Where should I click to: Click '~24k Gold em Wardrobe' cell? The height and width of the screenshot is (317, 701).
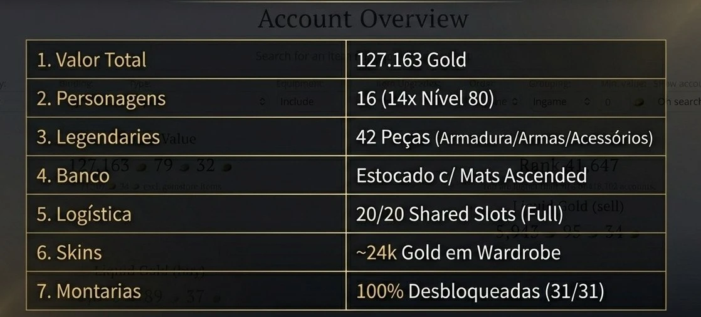pos(458,252)
